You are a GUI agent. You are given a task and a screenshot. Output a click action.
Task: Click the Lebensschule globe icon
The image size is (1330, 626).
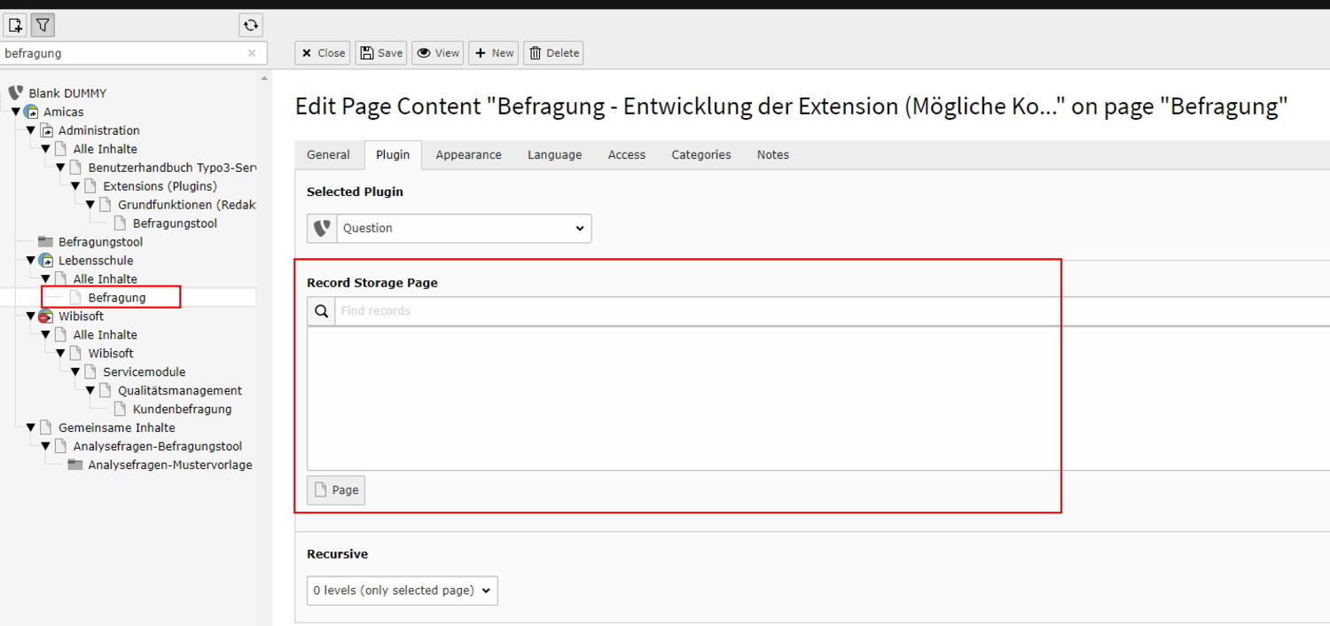46,261
